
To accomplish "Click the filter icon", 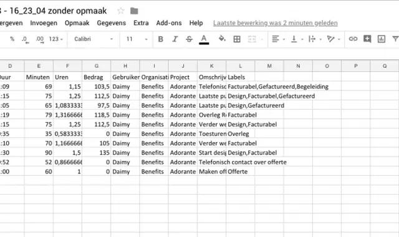I will click(x=395, y=39).
